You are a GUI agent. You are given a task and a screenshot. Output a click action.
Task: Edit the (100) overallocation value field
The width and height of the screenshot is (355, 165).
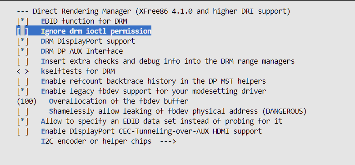click(27, 101)
